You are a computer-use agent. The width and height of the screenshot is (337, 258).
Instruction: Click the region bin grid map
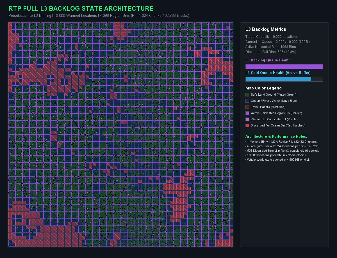(x=121, y=135)
